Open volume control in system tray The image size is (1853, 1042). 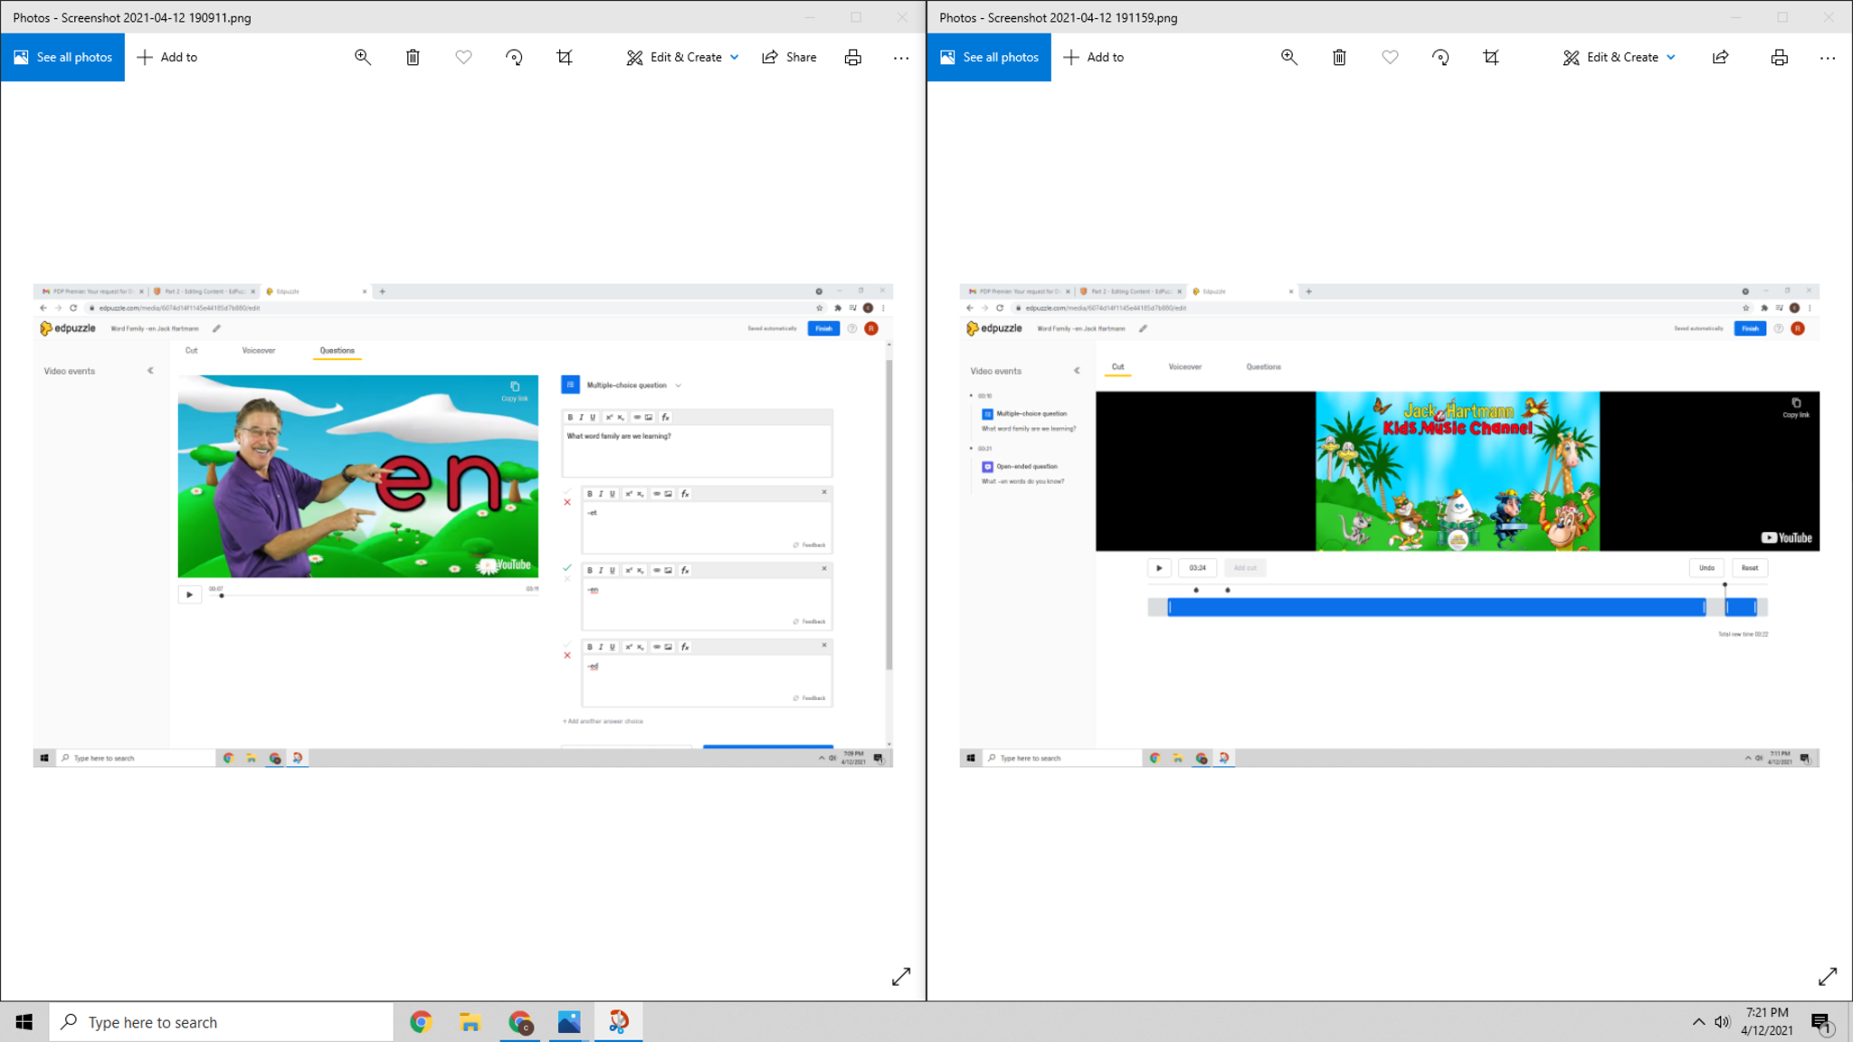(1722, 1022)
